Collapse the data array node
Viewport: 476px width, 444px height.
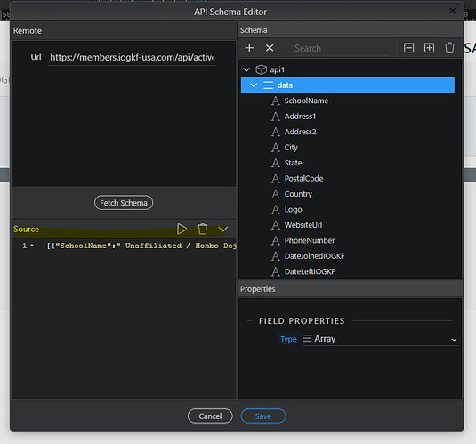click(254, 85)
